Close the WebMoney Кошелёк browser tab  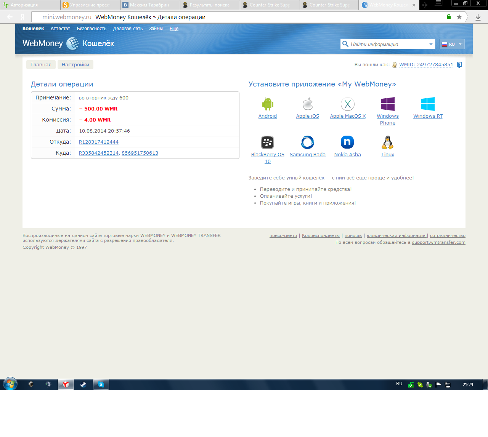[x=414, y=5]
